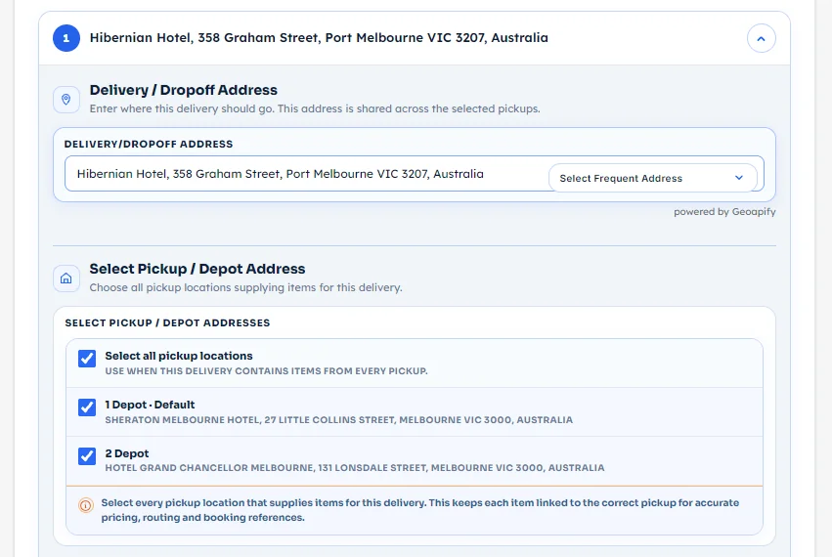The height and width of the screenshot is (557, 832).
Task: Click the step number 1 badge
Action: [66, 38]
